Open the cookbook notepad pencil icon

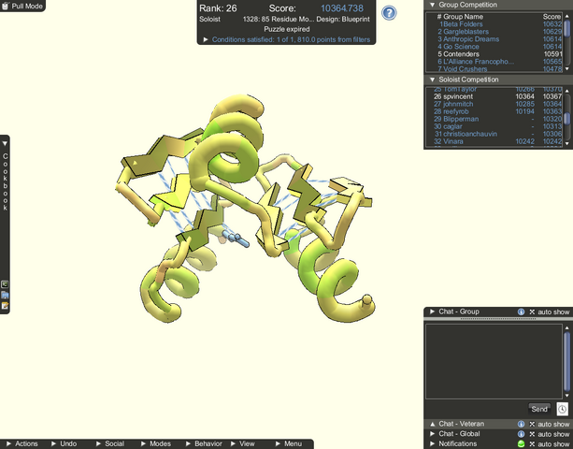5,305
